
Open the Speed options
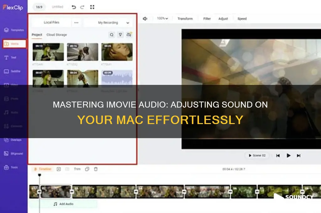(242, 18)
